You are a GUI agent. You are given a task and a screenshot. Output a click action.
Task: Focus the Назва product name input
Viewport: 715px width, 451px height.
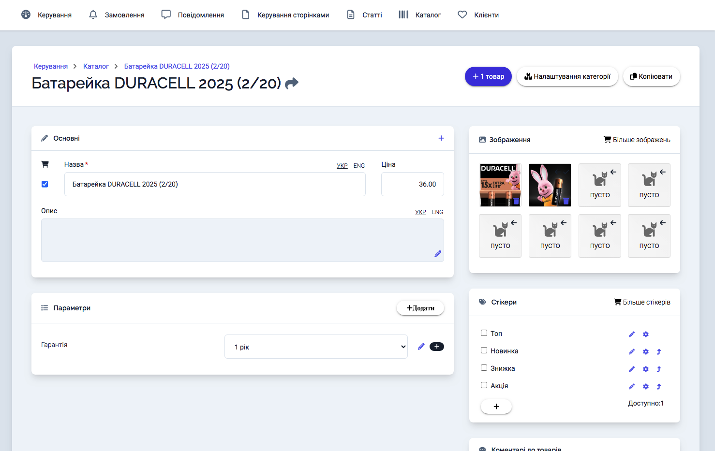pos(215,184)
